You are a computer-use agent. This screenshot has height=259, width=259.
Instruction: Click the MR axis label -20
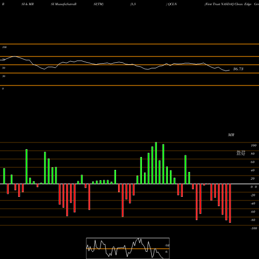(253, 195)
